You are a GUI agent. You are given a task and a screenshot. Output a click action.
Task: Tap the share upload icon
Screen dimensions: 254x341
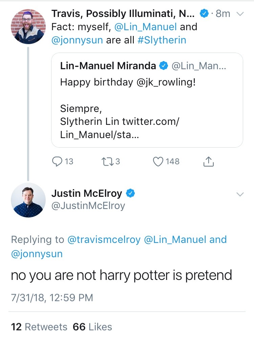click(x=209, y=162)
